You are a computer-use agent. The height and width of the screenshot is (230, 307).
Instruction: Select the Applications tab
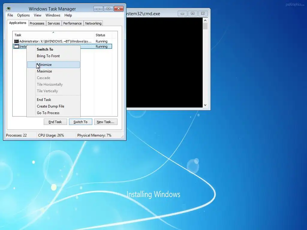pos(18,23)
